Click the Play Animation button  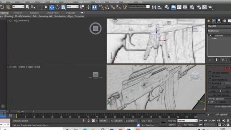point(210,121)
